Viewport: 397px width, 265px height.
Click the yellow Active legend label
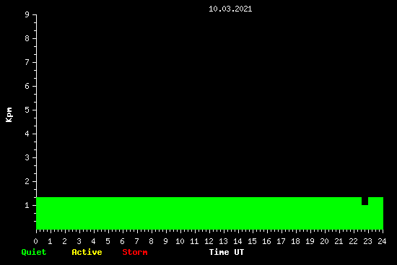[87, 252]
